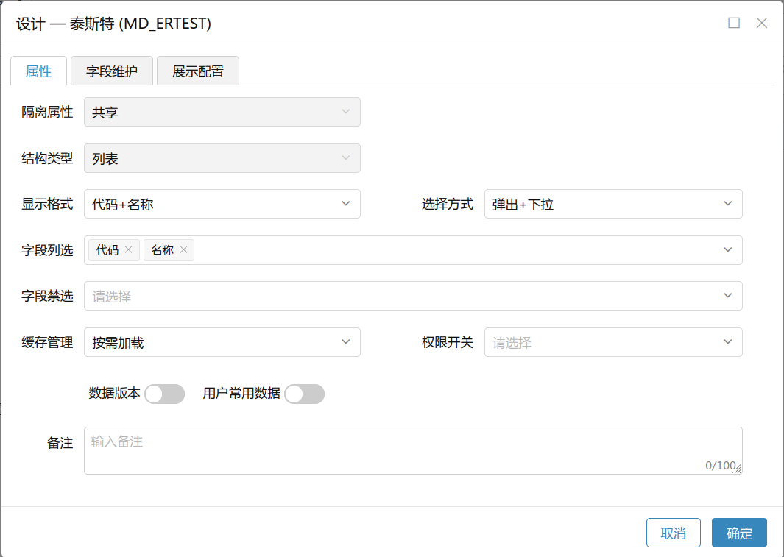Click the 字段禁选 chevron arrow
784x557 pixels.
click(727, 296)
